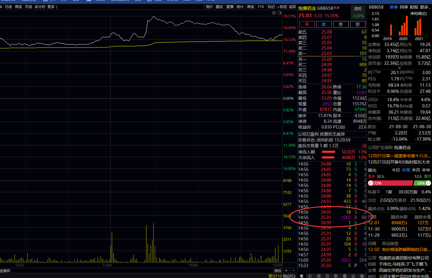Click the minus zoom button next to 指标
432x278 pixels.
(293, 270)
